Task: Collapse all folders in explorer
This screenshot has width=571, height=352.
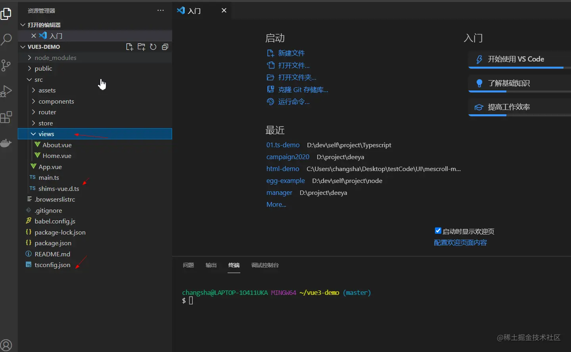Action: [x=165, y=47]
